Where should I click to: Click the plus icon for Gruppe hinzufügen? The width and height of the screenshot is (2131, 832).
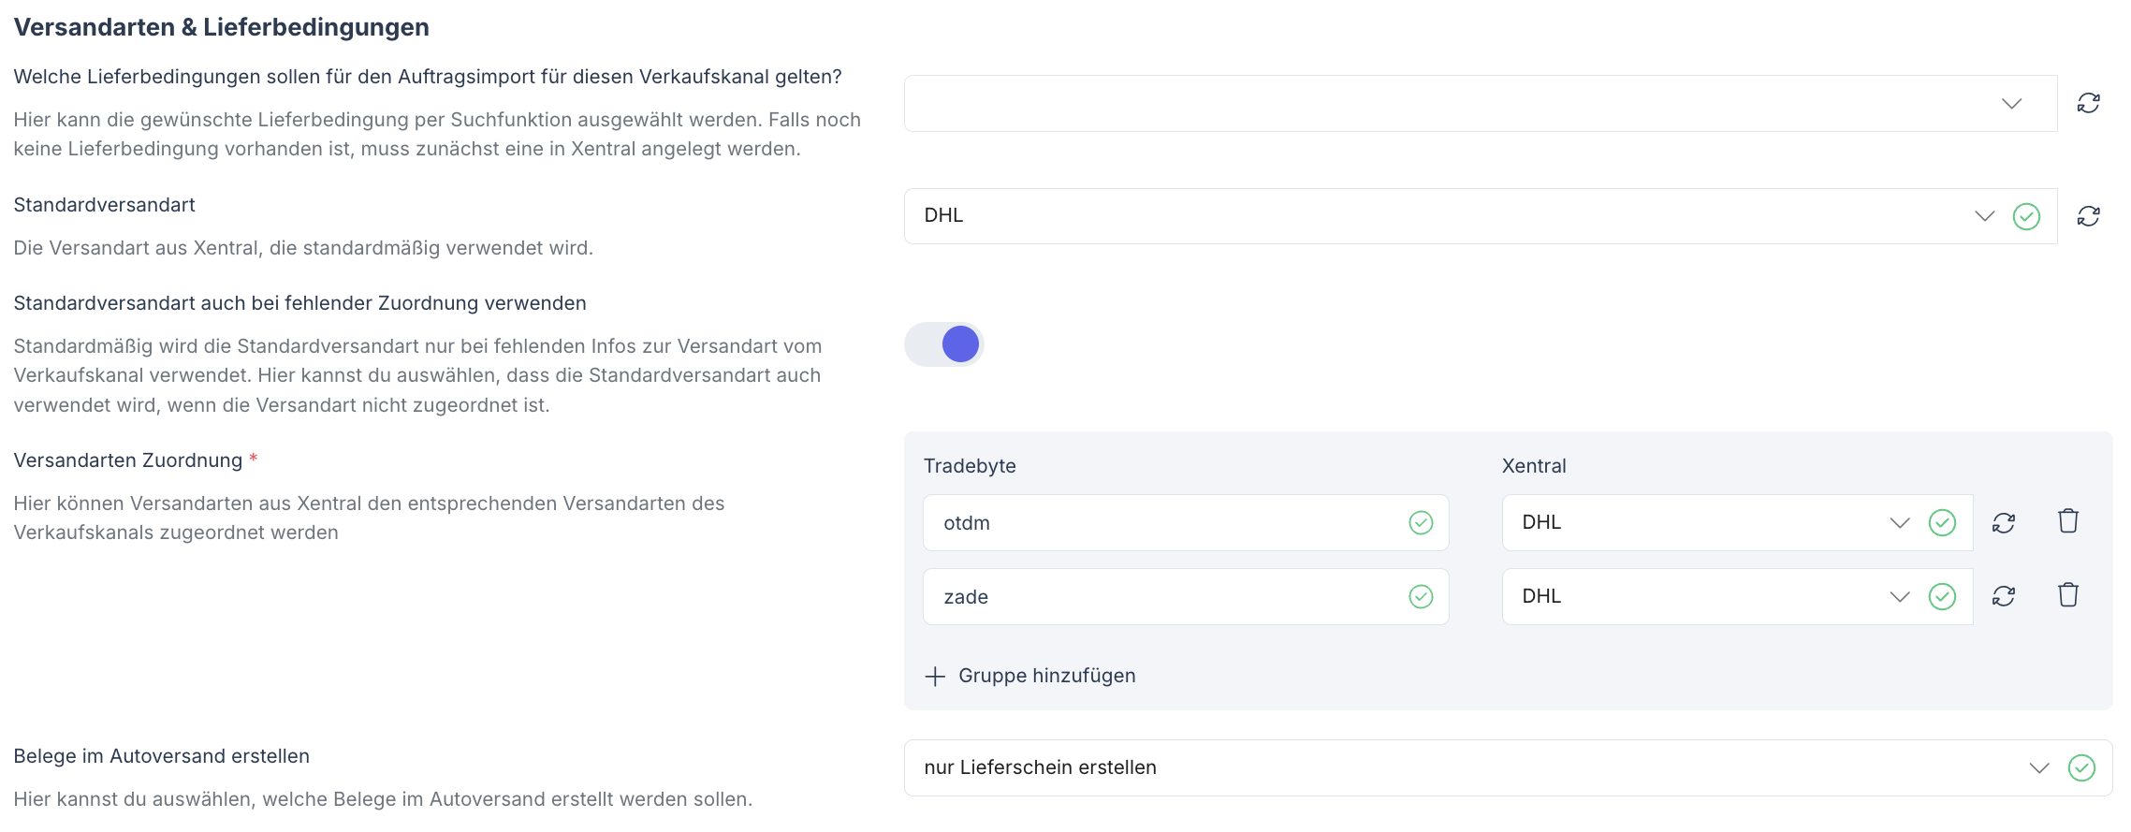(935, 677)
